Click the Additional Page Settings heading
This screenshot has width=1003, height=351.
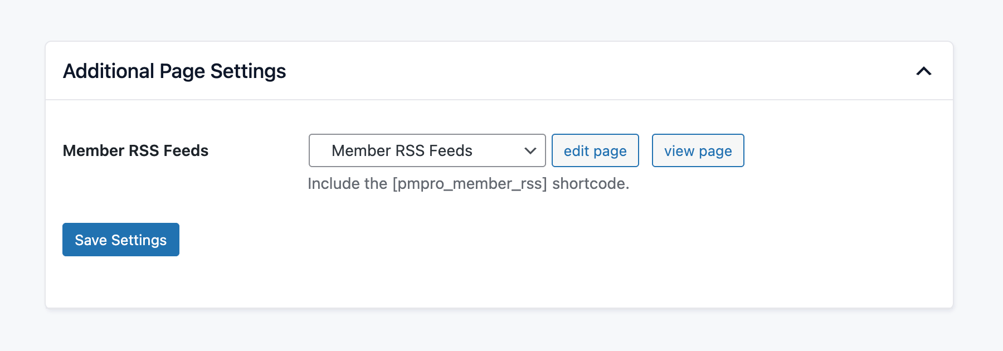coord(175,71)
